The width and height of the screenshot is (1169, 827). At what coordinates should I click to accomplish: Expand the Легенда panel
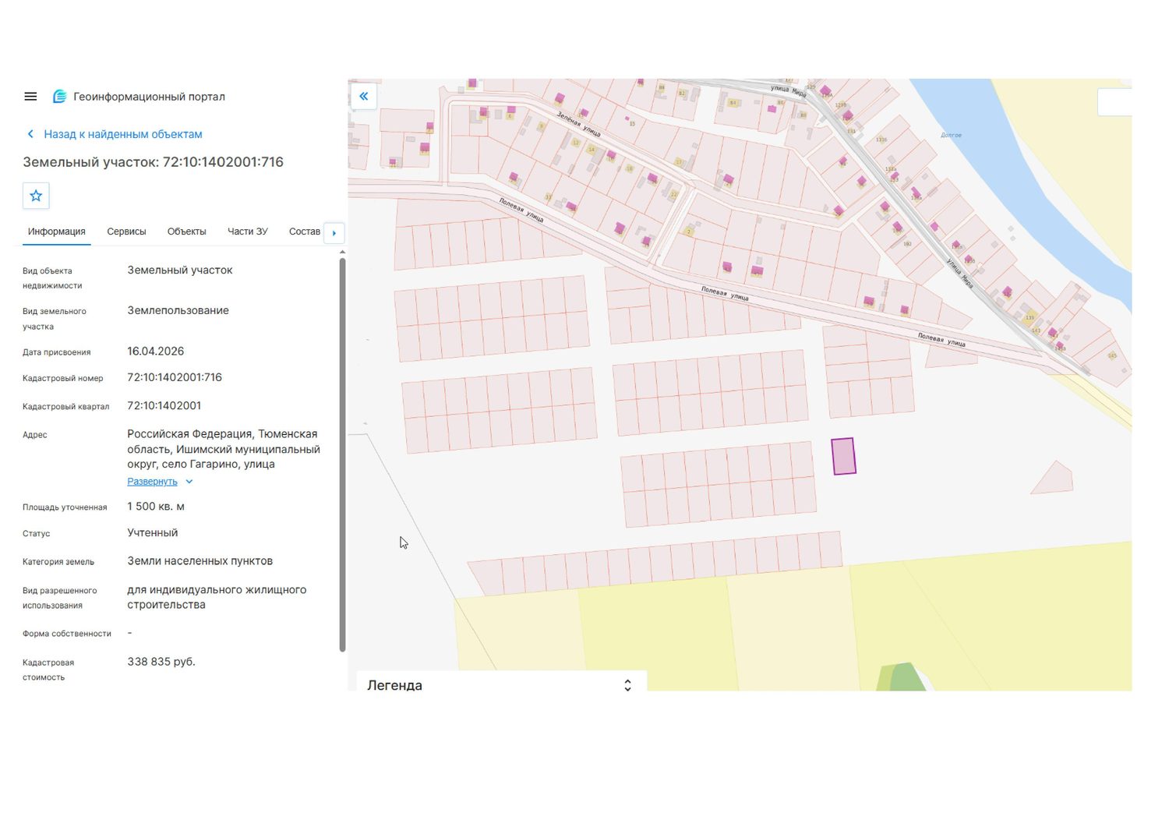[x=627, y=685]
